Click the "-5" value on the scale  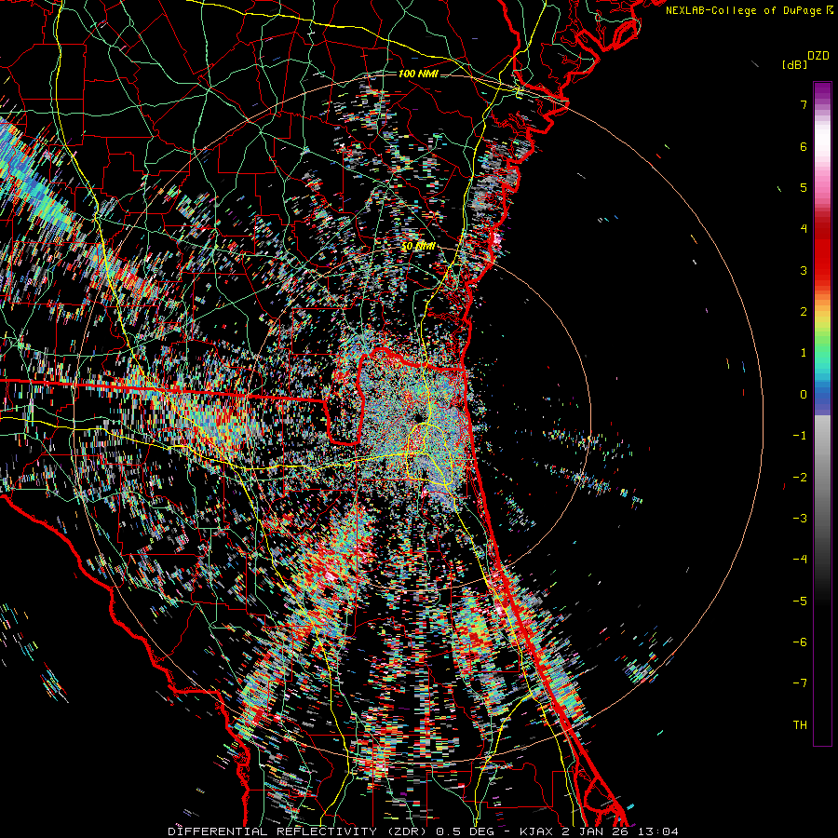point(800,601)
